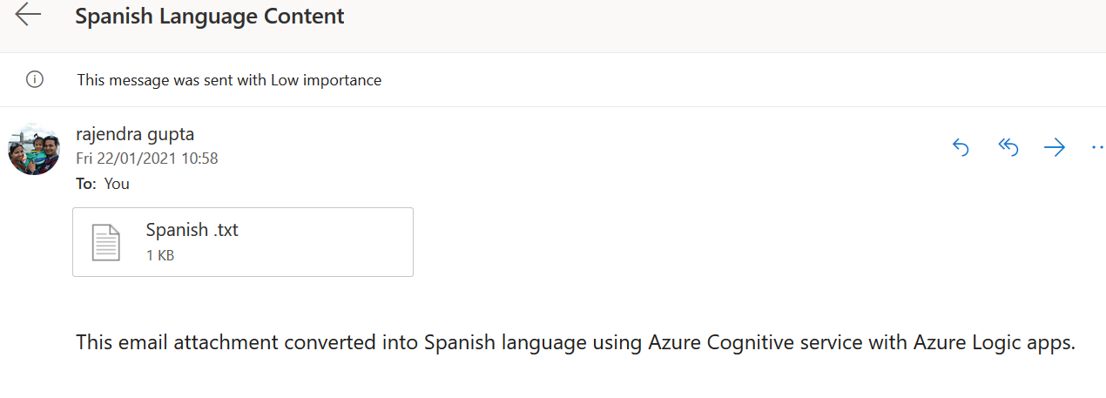
Task: Click "Azure Logic apps" in the message
Action: 993,342
